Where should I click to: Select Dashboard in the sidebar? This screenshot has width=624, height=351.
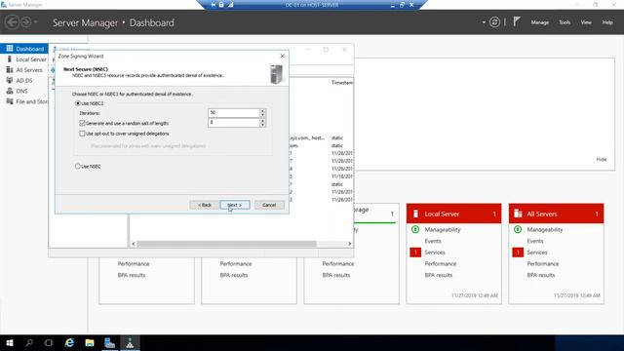click(24, 49)
